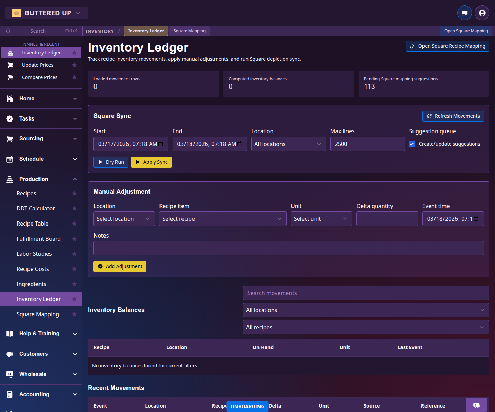The height and width of the screenshot is (412, 495).
Task: Click inside the Notes field
Action: (x=289, y=248)
